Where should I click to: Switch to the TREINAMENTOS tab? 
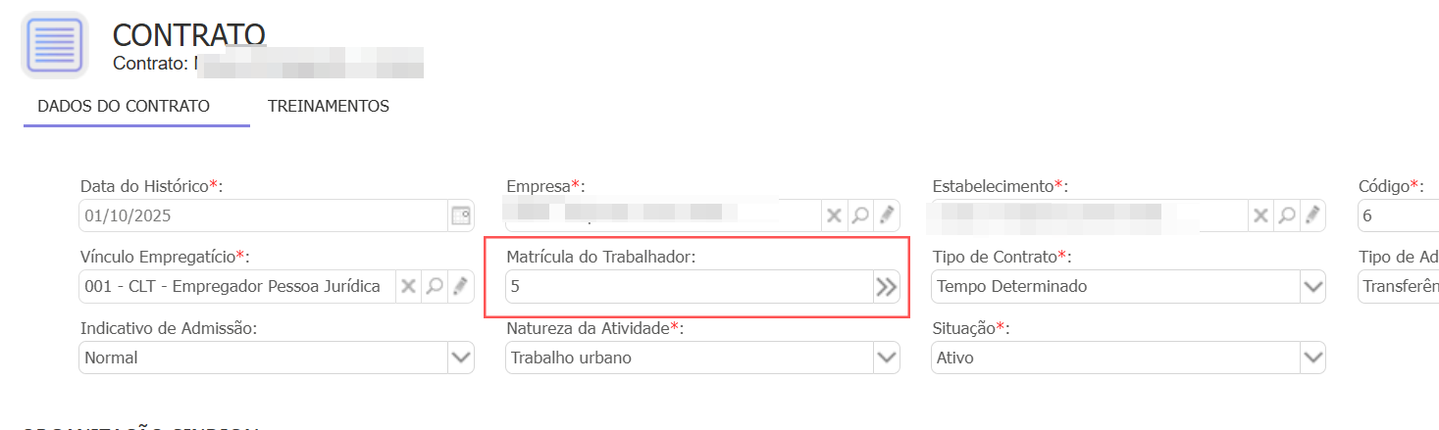329,106
